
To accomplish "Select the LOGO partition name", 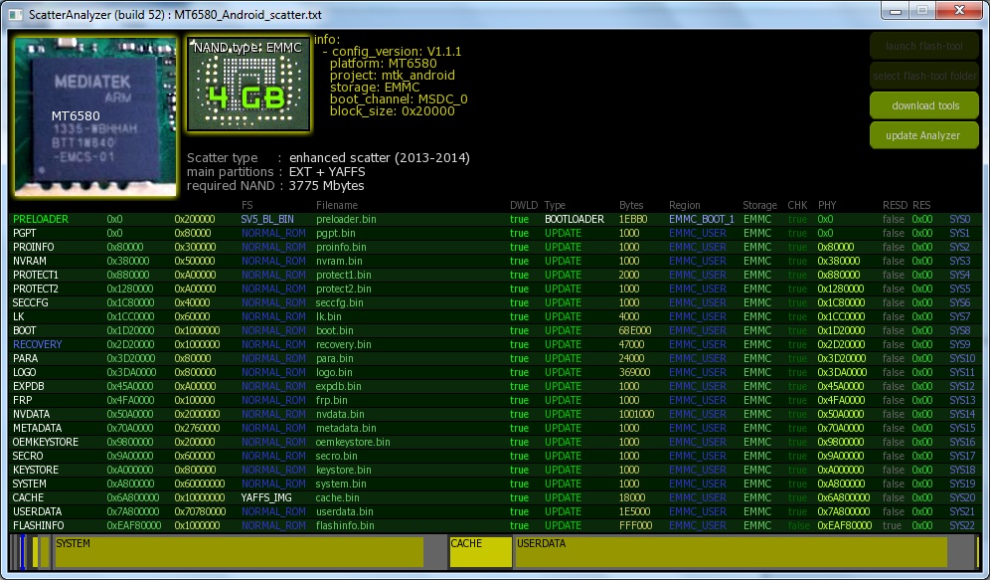I will tap(25, 372).
